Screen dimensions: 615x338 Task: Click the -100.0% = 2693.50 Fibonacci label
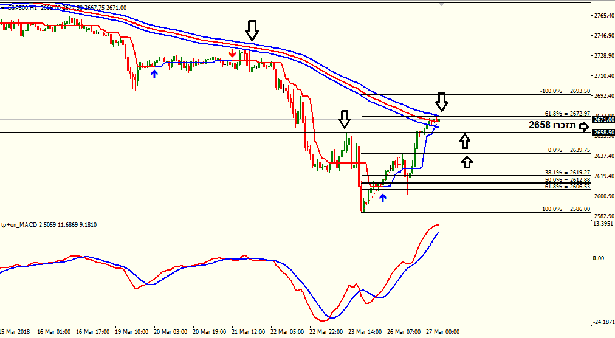pos(565,91)
